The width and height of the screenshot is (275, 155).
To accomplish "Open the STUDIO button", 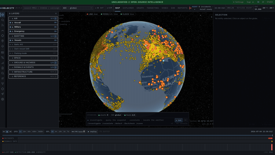I will coord(270,2).
